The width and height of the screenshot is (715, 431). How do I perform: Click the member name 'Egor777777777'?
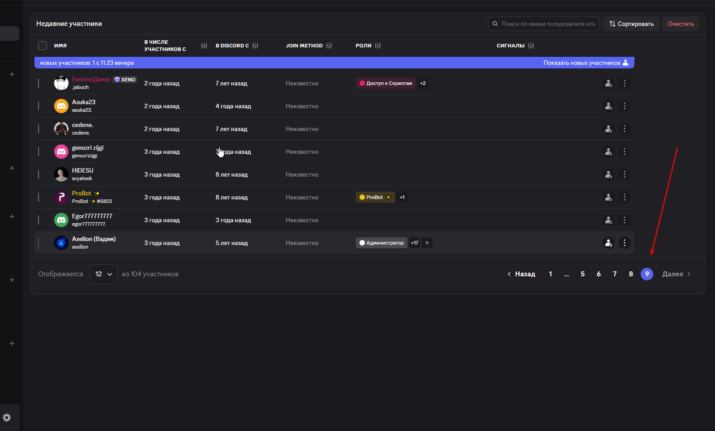[x=92, y=216]
